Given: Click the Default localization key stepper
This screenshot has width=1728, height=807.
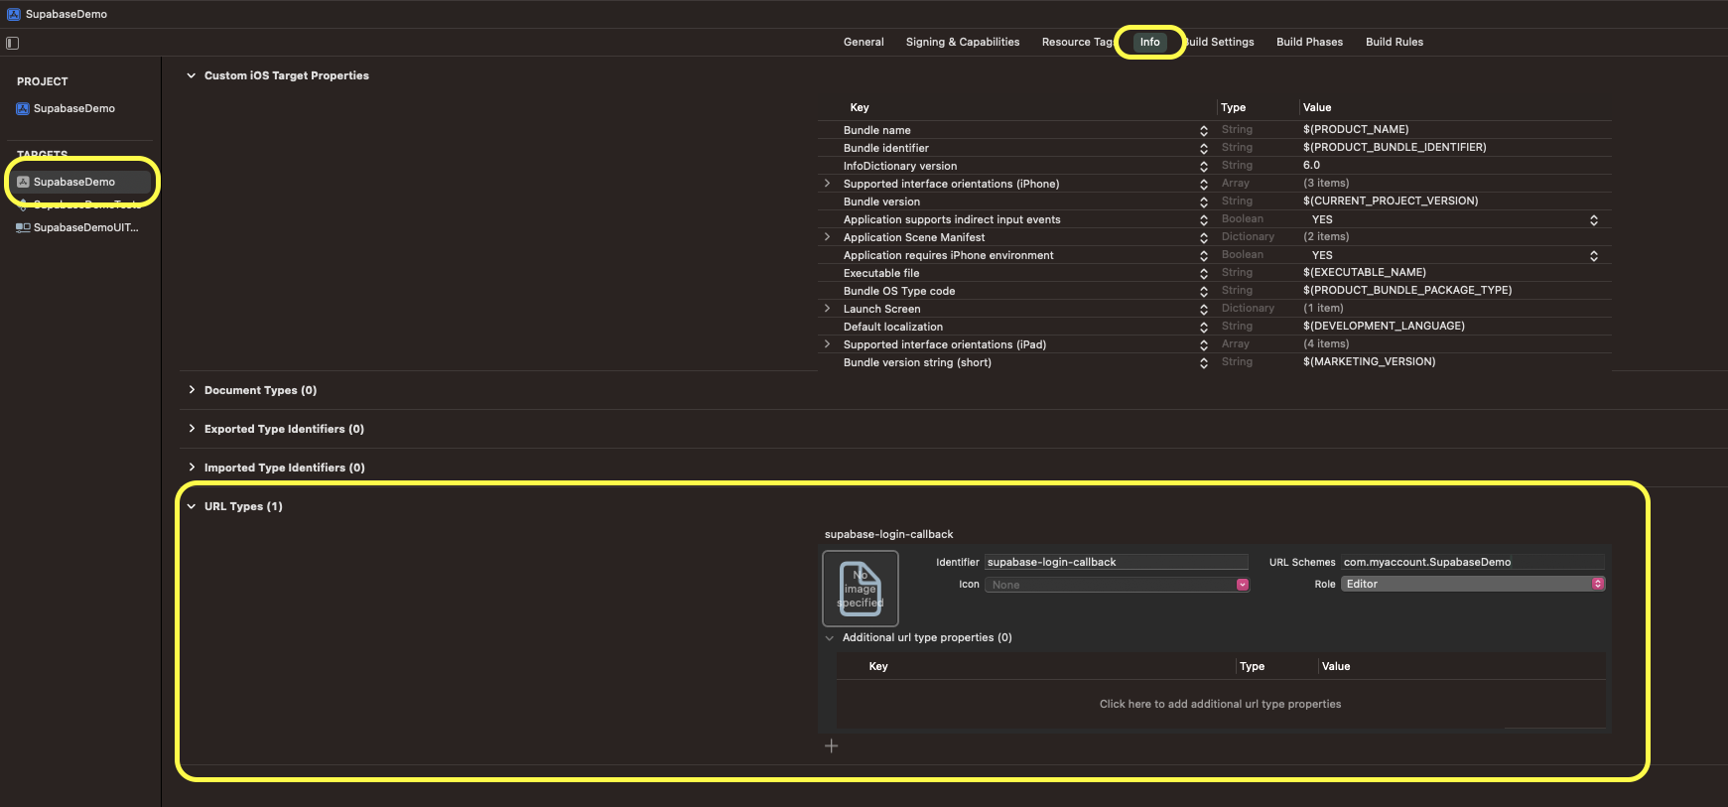Looking at the screenshot, I should (1203, 328).
